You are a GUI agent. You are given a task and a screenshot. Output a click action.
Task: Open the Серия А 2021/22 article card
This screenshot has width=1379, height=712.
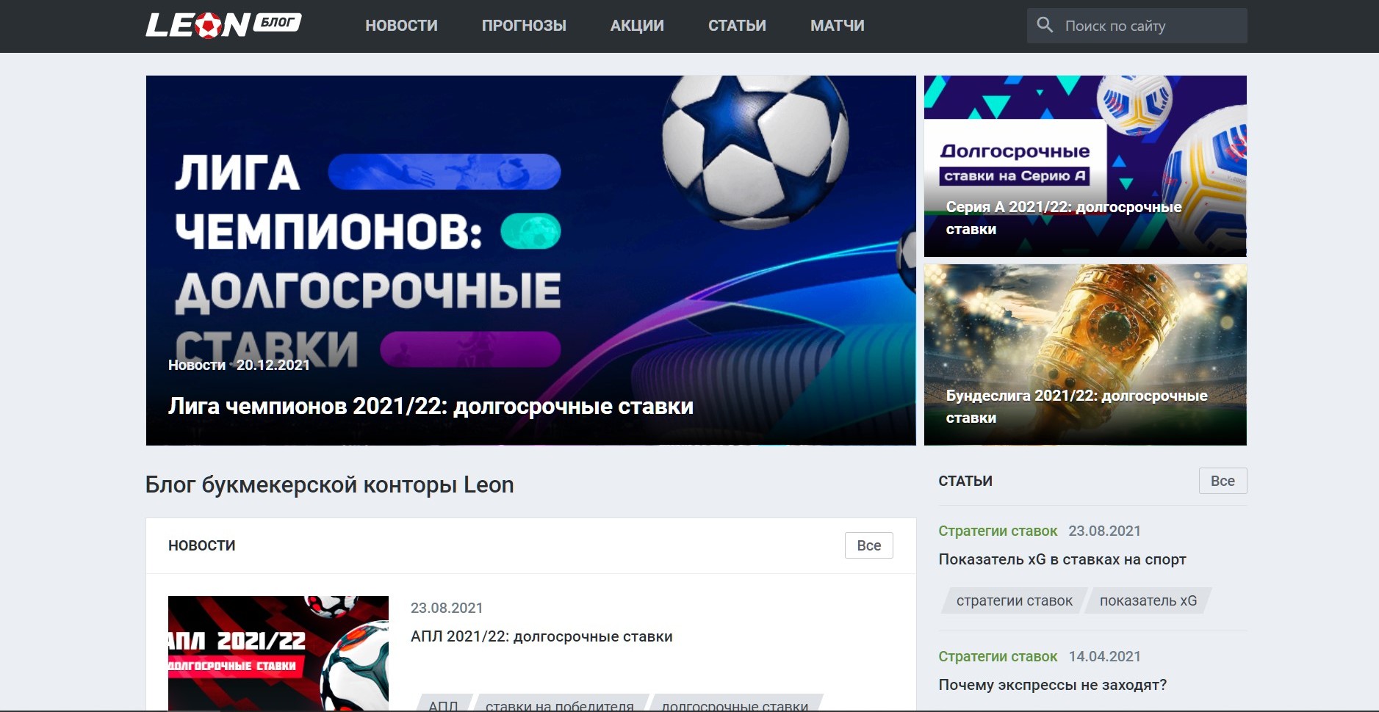point(1085,166)
